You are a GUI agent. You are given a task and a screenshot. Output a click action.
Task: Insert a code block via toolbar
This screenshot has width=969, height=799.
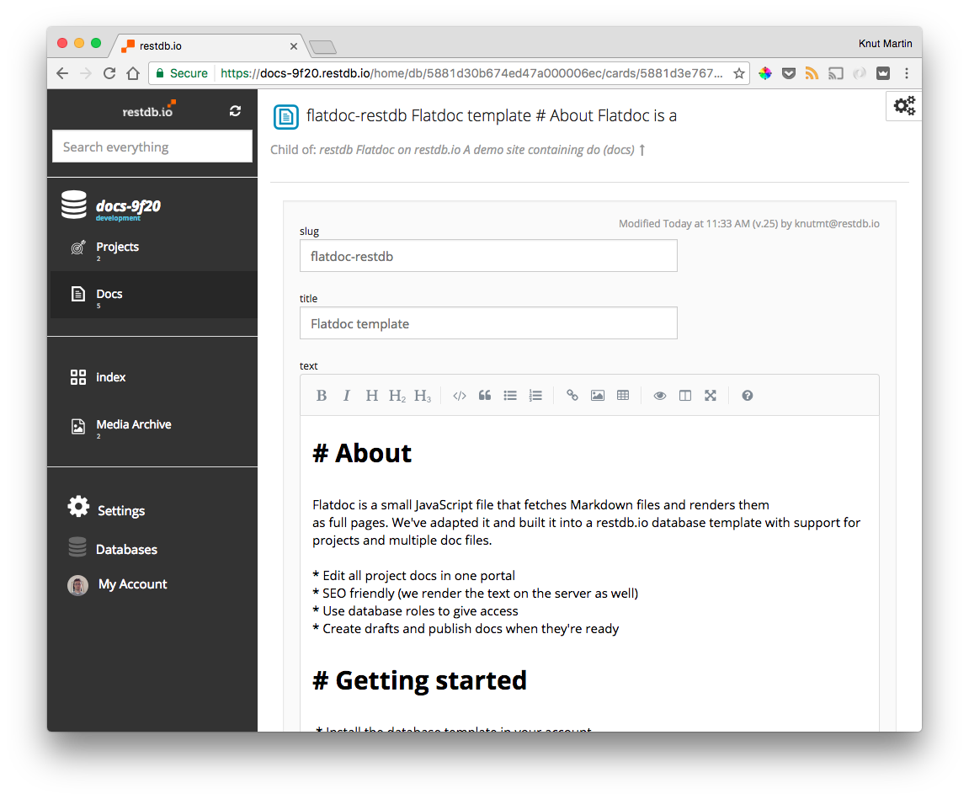(x=459, y=396)
